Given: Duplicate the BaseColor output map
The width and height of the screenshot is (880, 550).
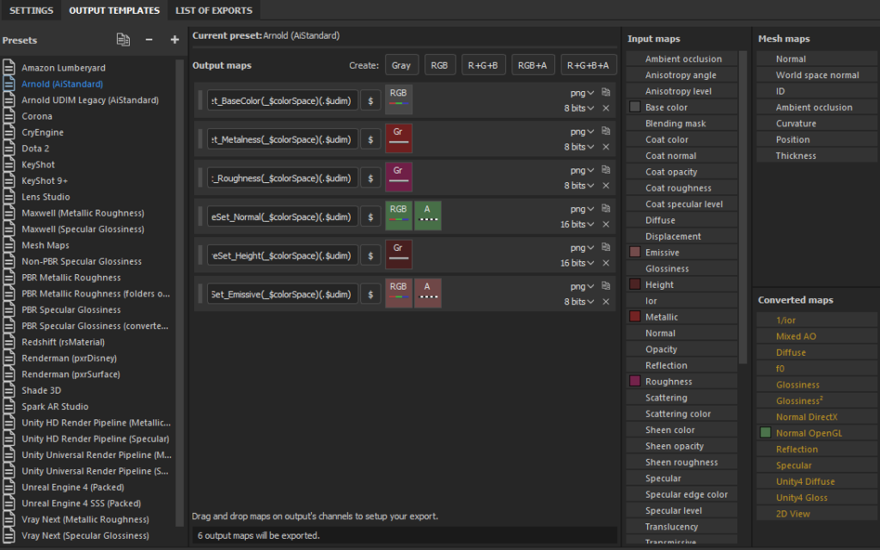Looking at the screenshot, I should pos(606,92).
